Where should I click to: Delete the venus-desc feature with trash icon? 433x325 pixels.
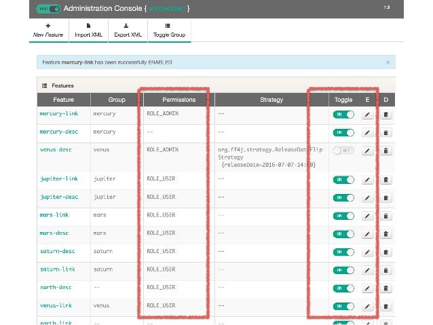coord(385,151)
